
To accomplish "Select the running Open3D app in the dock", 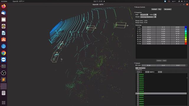I will 4,86.
